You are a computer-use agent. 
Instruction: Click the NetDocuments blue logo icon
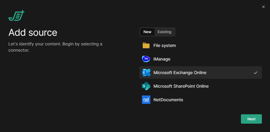tap(146, 100)
